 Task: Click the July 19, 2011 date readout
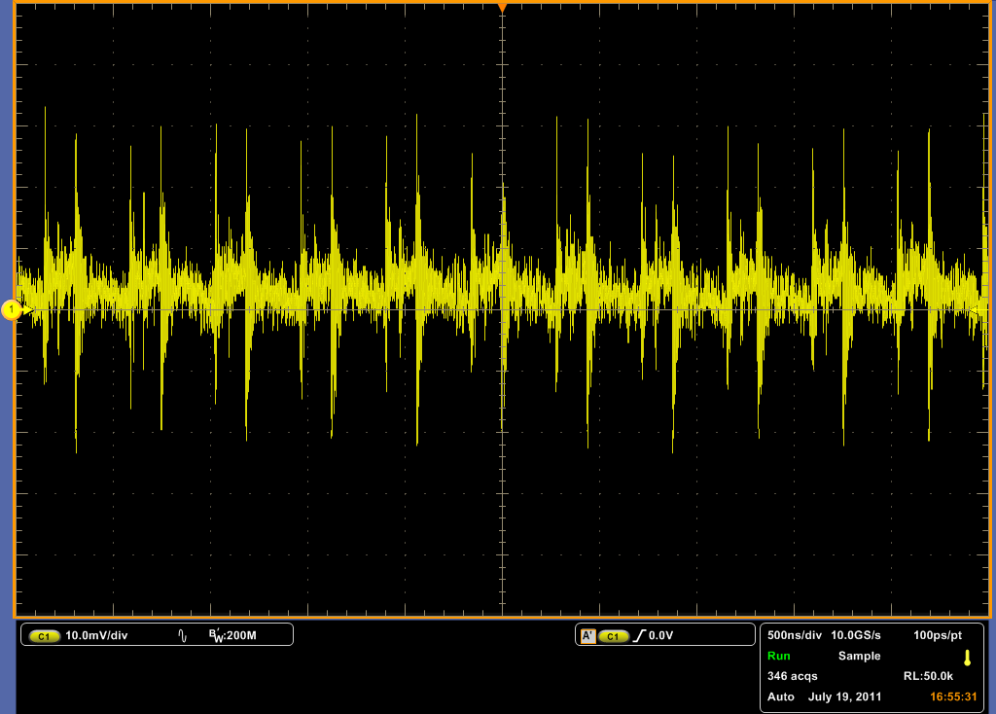click(844, 696)
